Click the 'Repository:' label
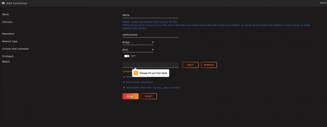This screenshot has width=327, height=127. pos(9,34)
